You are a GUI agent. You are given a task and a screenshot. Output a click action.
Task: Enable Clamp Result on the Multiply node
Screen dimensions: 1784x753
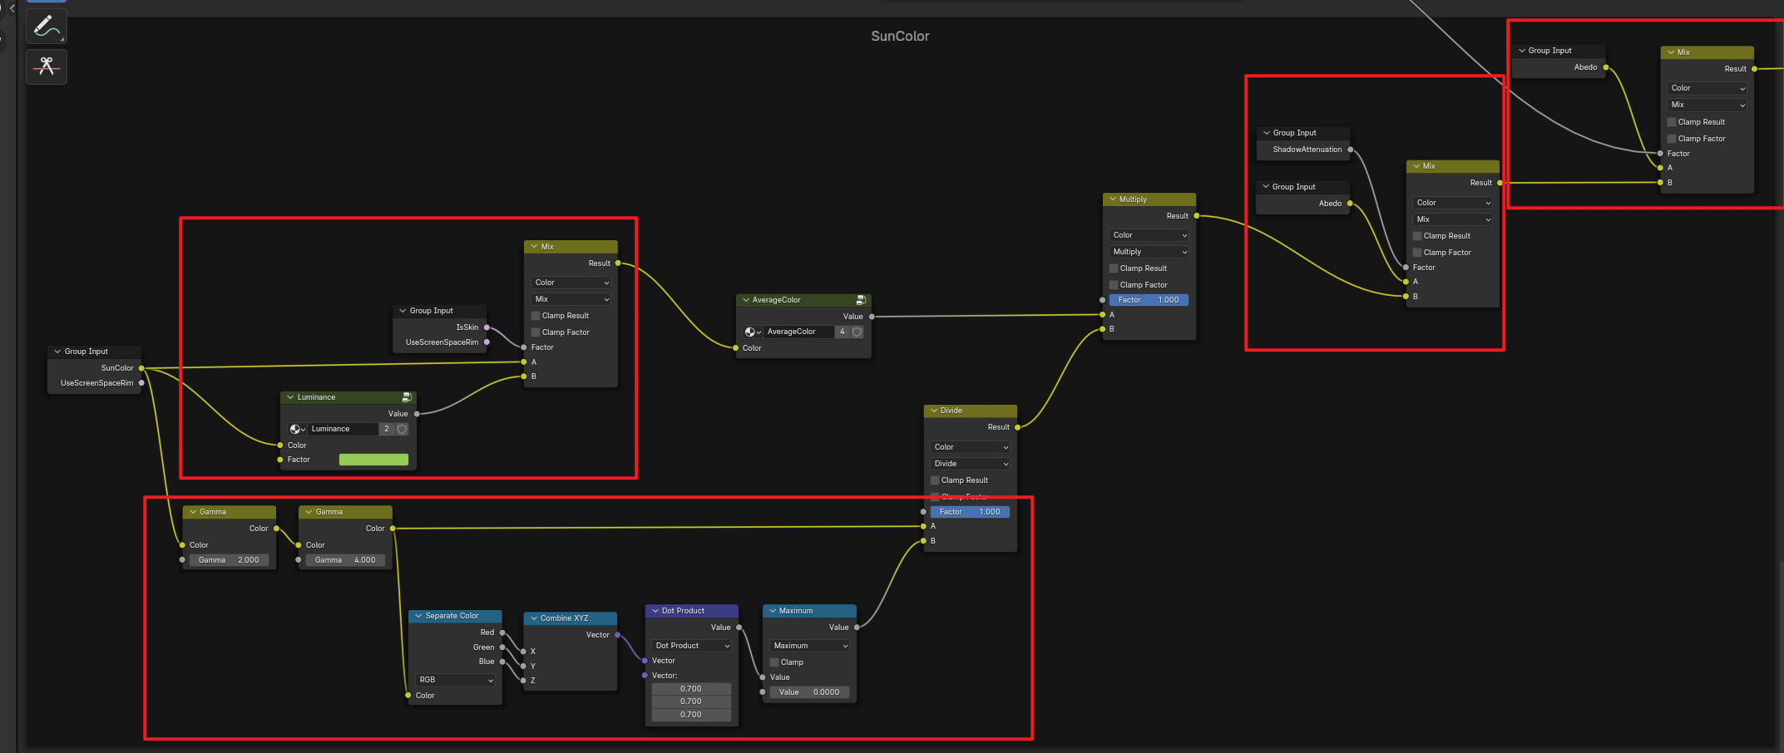[x=1114, y=268]
